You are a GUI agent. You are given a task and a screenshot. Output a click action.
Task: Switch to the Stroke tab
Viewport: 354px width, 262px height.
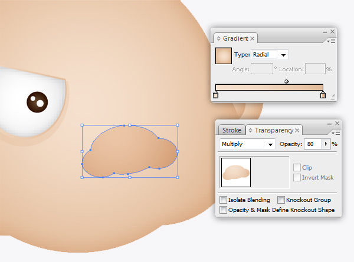(232, 130)
